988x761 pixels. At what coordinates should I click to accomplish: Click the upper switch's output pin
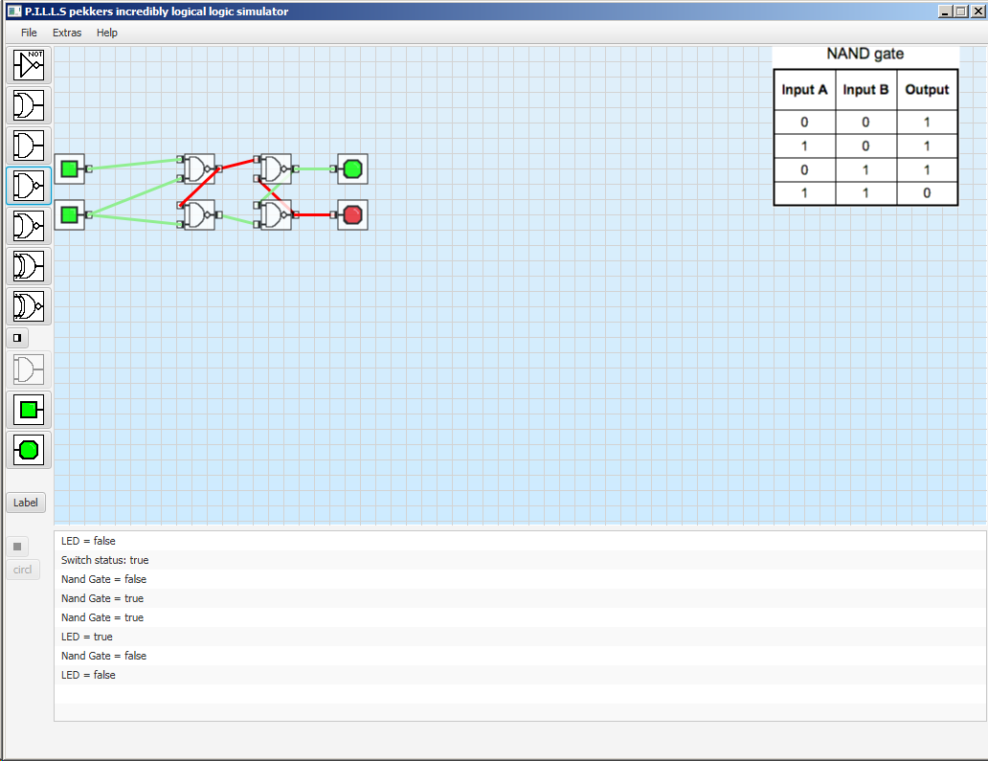tap(89, 168)
